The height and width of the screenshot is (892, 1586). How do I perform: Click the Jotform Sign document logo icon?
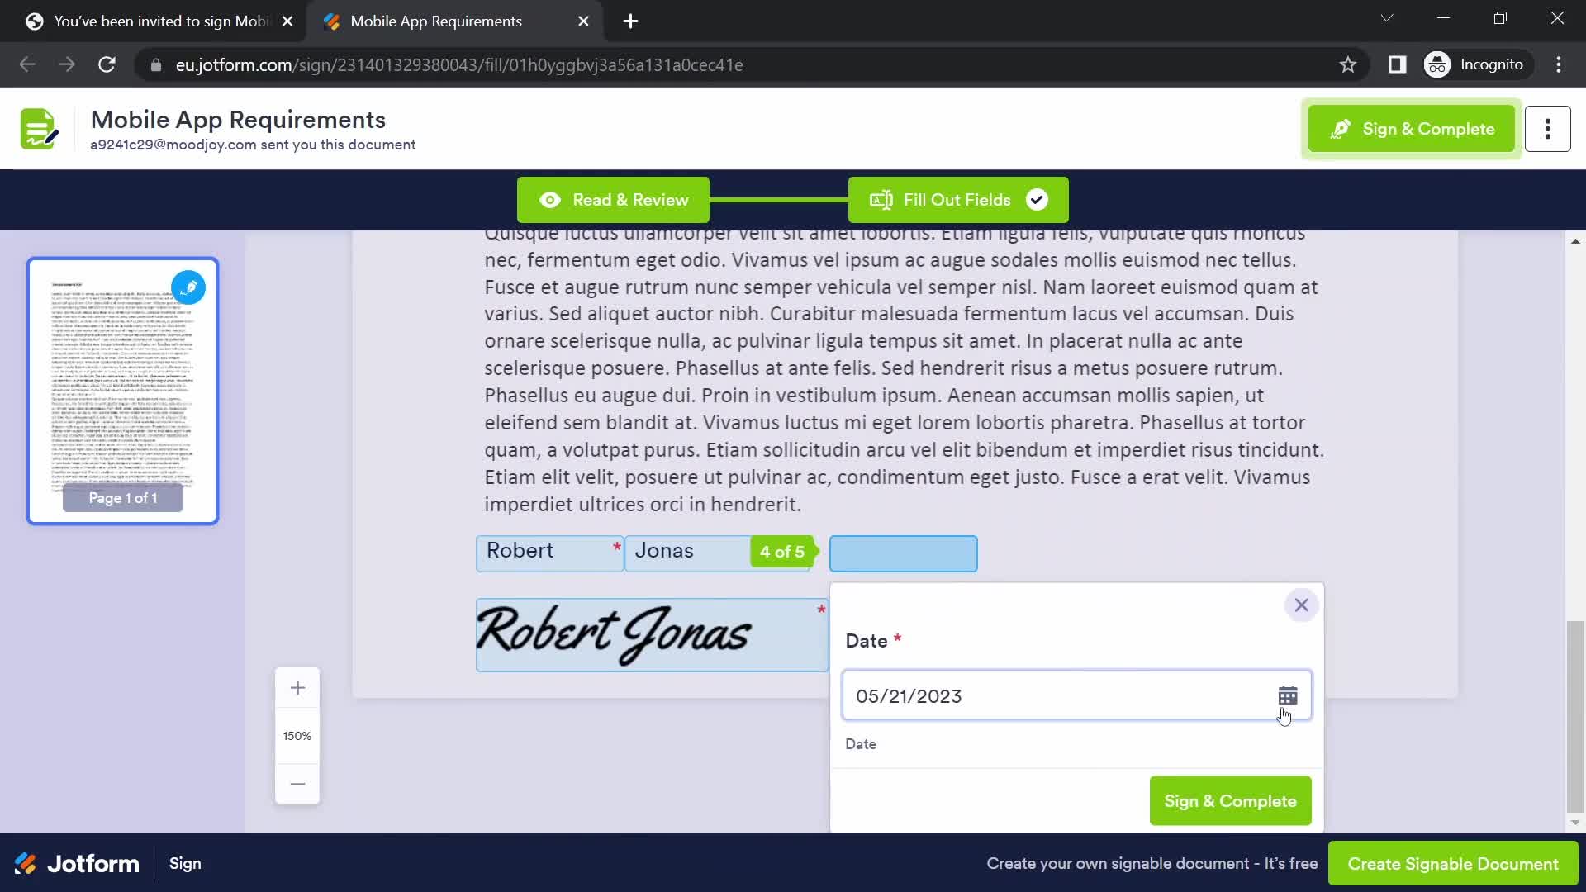tap(40, 129)
